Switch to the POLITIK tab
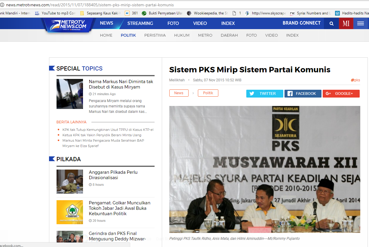 [128, 35]
